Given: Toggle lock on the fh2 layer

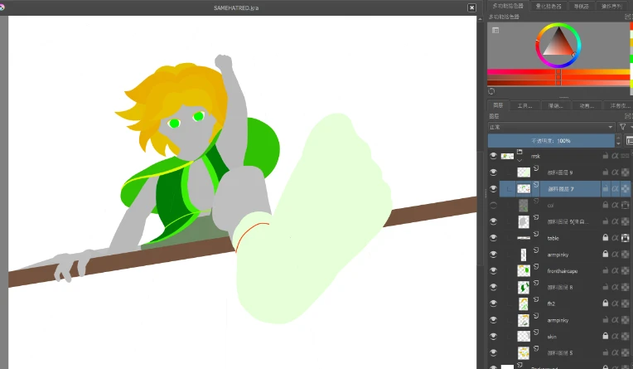Looking at the screenshot, I should tap(605, 303).
